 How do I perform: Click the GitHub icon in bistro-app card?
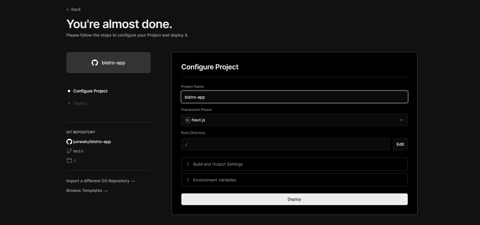[x=95, y=63]
